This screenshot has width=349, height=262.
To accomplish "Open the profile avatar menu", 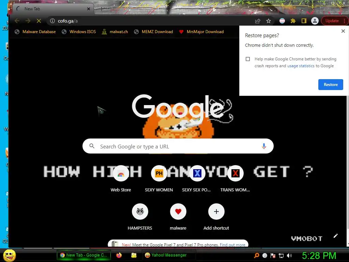I will coord(315,21).
